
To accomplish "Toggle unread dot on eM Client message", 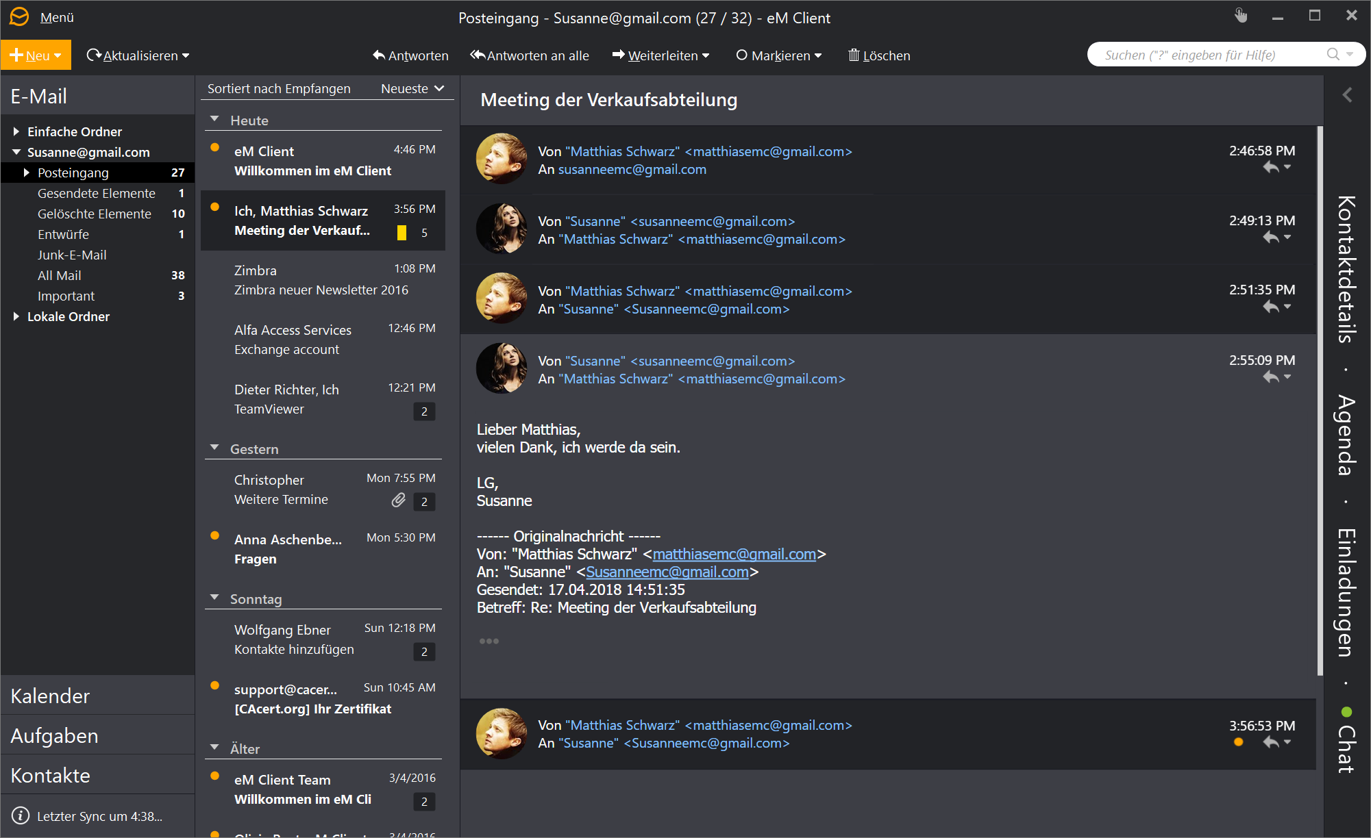I will (x=214, y=147).
